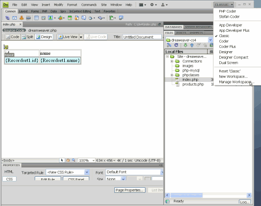261x206 pixels.
Task: Switch to the Spry insert tab
Action: point(63,11)
